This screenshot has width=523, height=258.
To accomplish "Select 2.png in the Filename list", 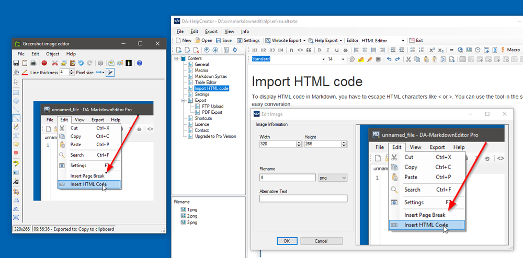I will click(x=192, y=216).
